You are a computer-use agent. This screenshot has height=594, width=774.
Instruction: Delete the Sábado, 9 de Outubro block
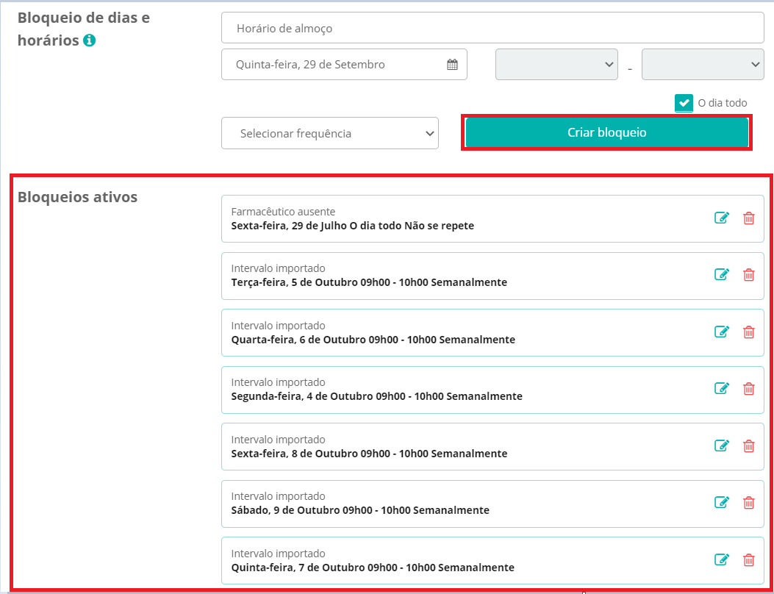coord(748,502)
